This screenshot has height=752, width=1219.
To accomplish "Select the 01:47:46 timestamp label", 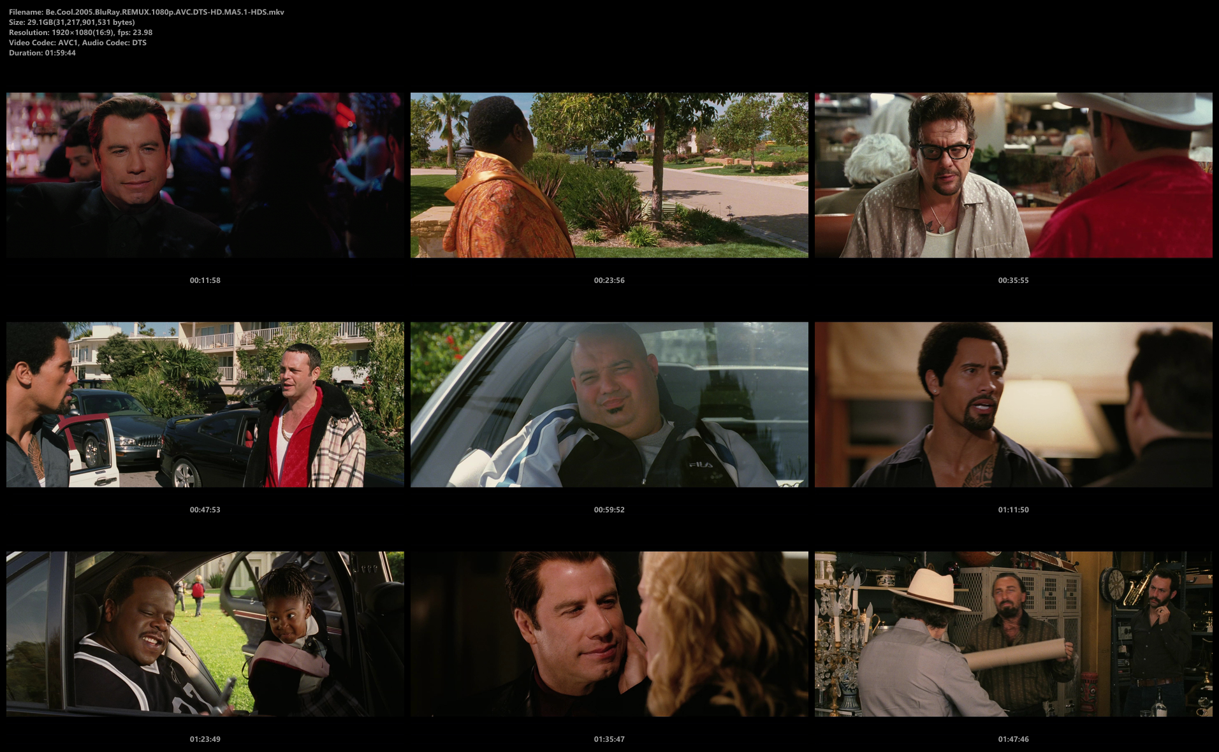I will (x=1013, y=739).
